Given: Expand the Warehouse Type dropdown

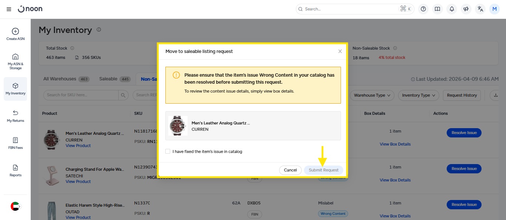Looking at the screenshot, I should click(372, 95).
